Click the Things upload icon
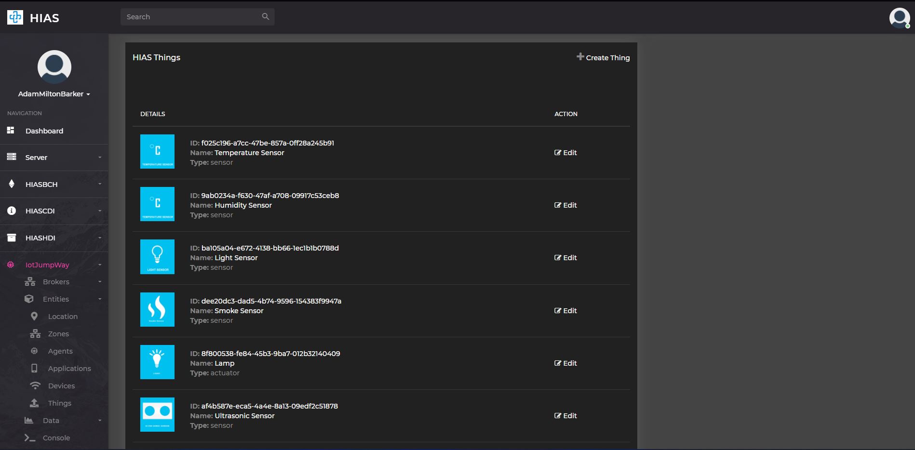 pyautogui.click(x=34, y=403)
